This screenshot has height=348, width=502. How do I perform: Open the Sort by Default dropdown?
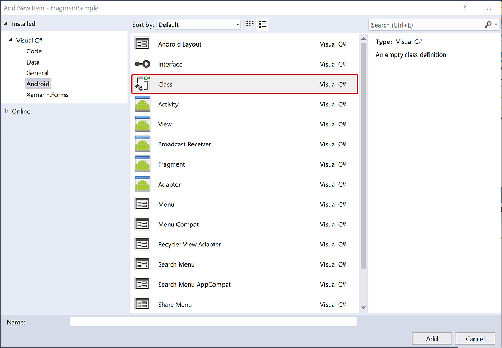point(199,25)
